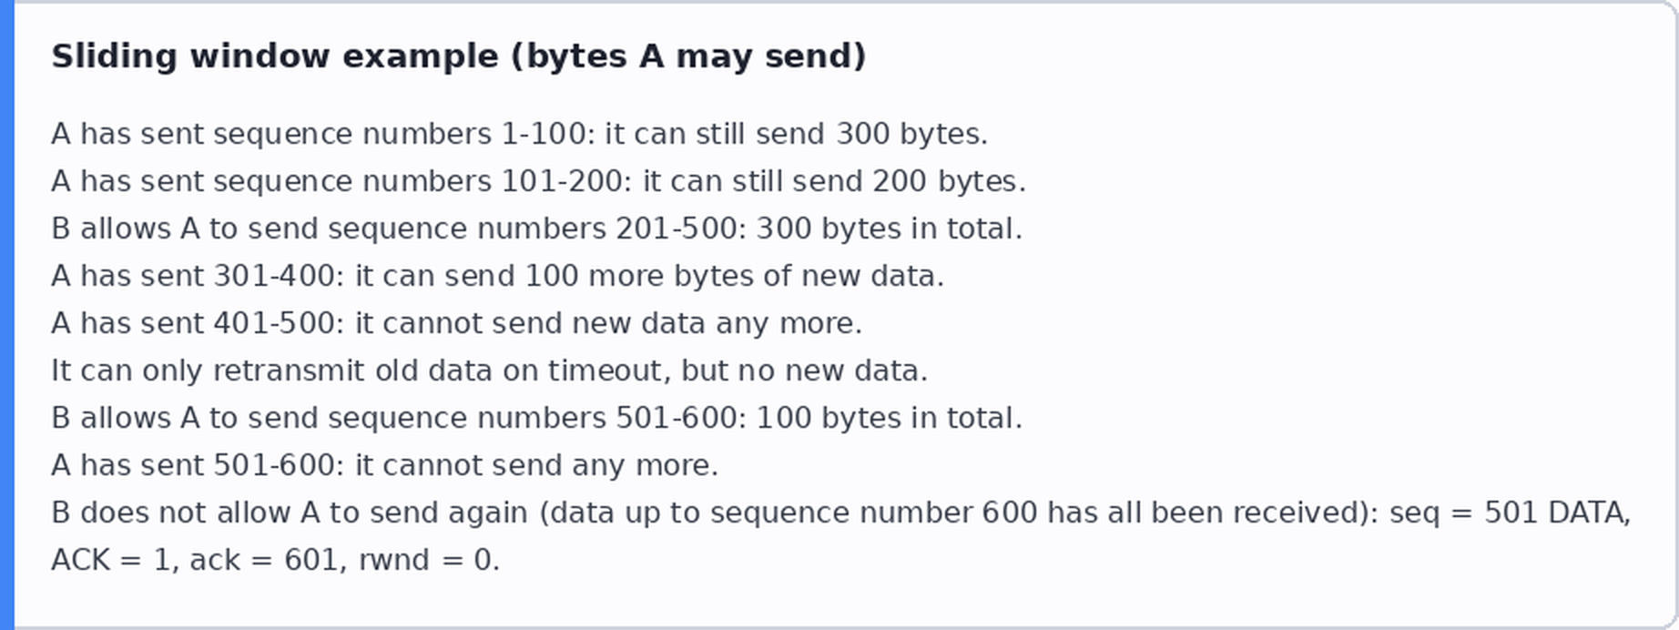Click the line 'A has sent 501-600'
Screen dimensions: 1679x630
[384, 465]
